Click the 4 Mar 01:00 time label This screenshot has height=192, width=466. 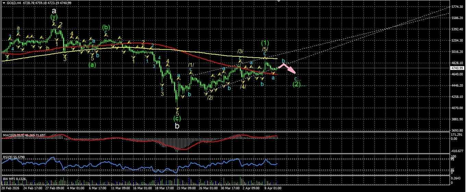coord(76,188)
